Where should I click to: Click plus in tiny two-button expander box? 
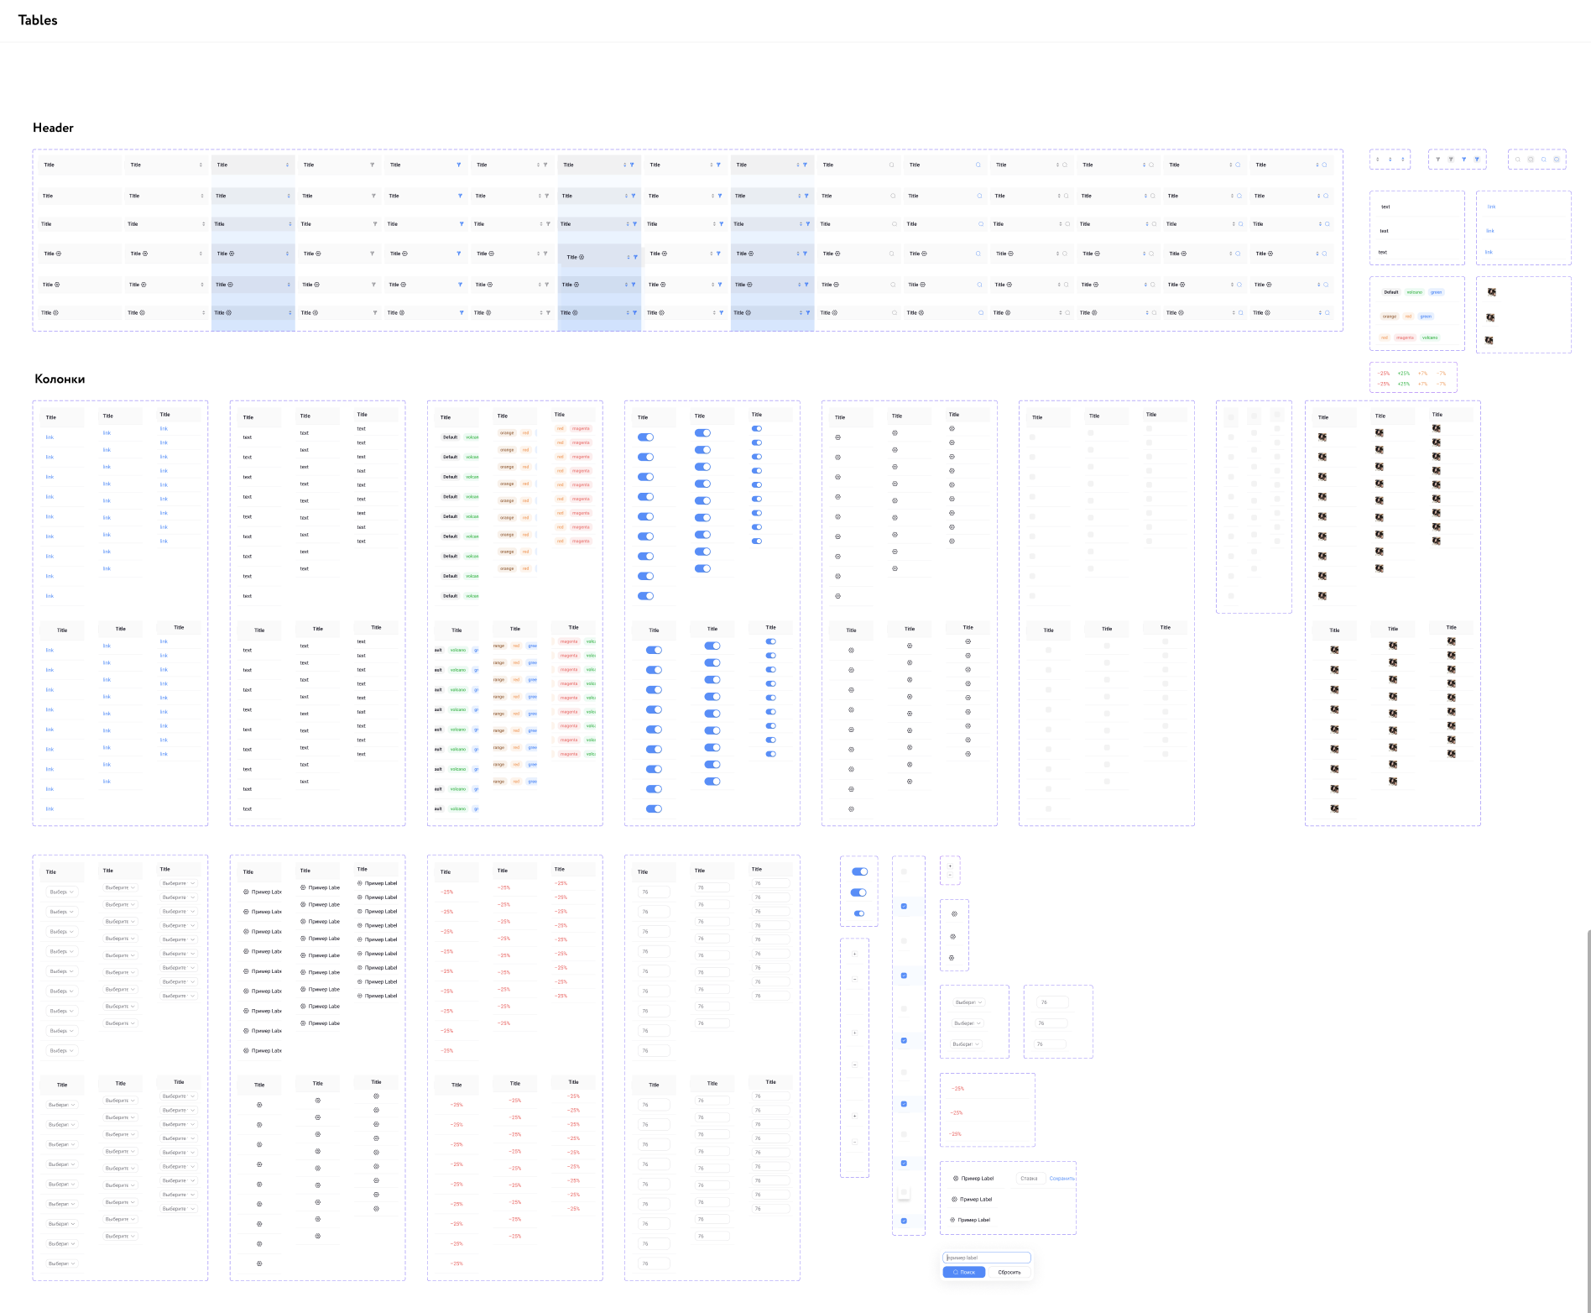pyautogui.click(x=950, y=866)
